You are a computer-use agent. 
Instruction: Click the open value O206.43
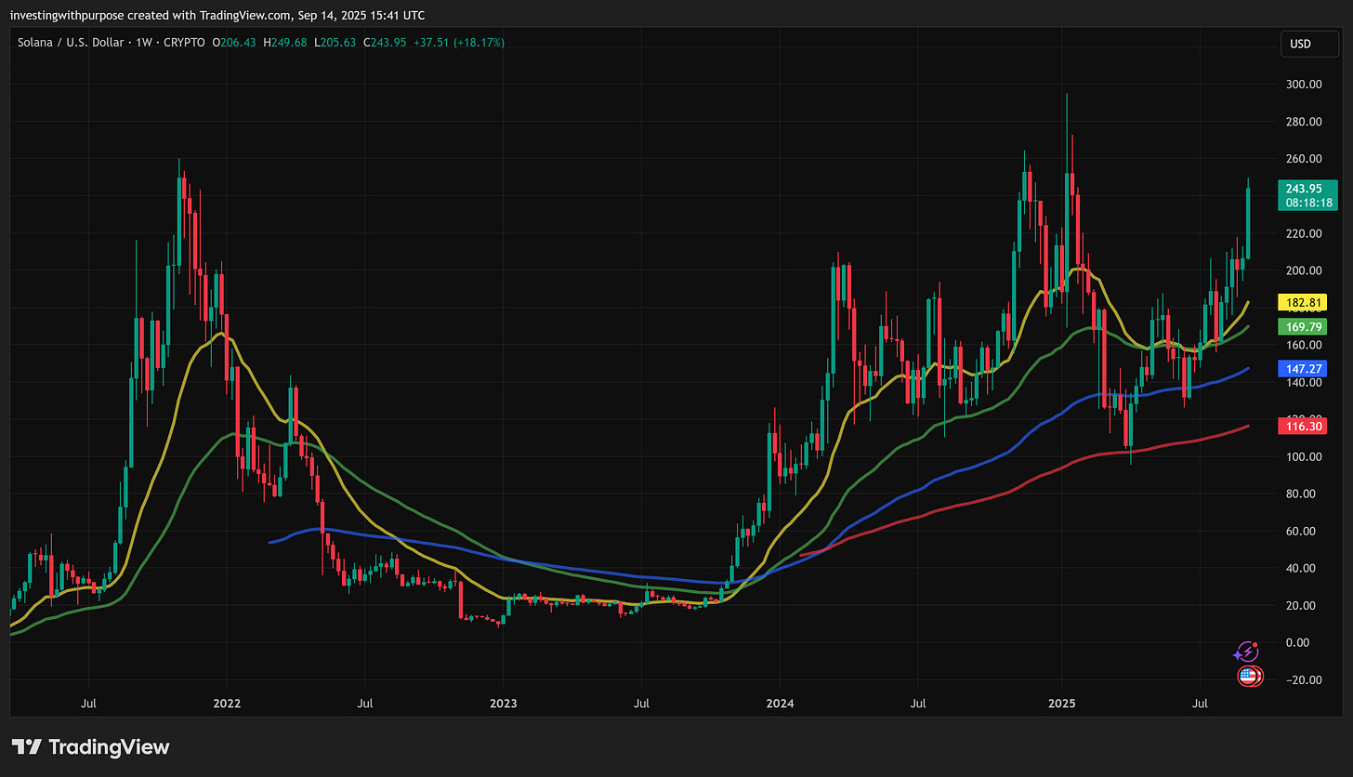234,43
